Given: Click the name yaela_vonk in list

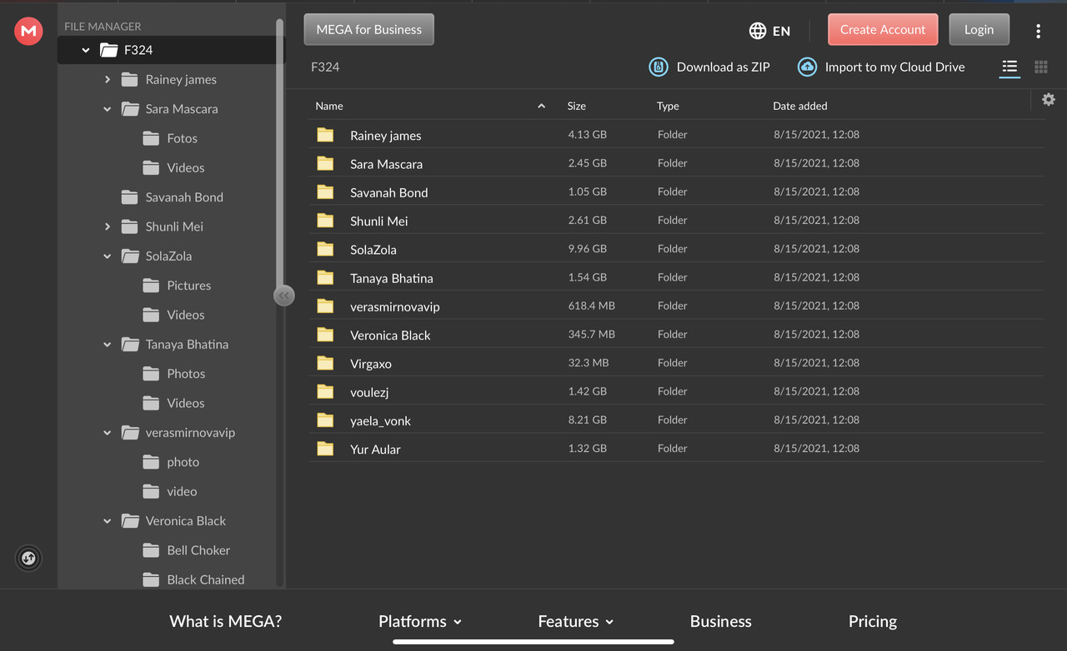Looking at the screenshot, I should point(380,420).
